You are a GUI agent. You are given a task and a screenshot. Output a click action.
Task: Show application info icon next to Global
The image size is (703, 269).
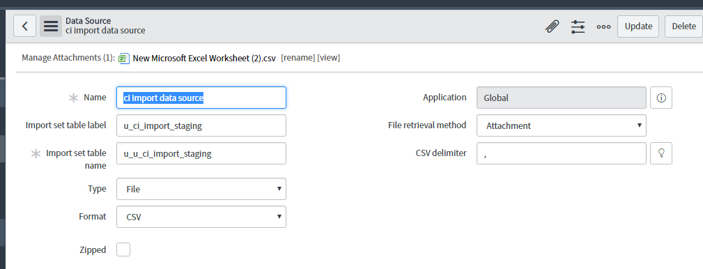coord(661,98)
